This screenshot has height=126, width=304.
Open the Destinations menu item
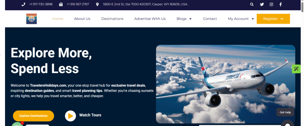pos(112,19)
